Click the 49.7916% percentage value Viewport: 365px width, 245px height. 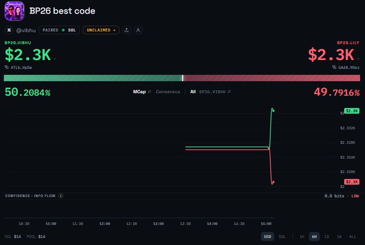(x=337, y=92)
